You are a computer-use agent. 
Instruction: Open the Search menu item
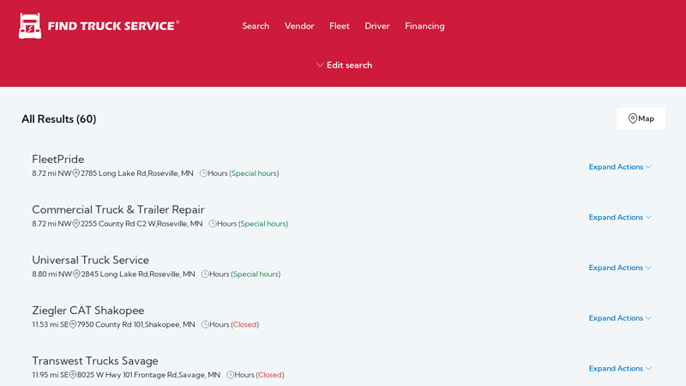(256, 26)
